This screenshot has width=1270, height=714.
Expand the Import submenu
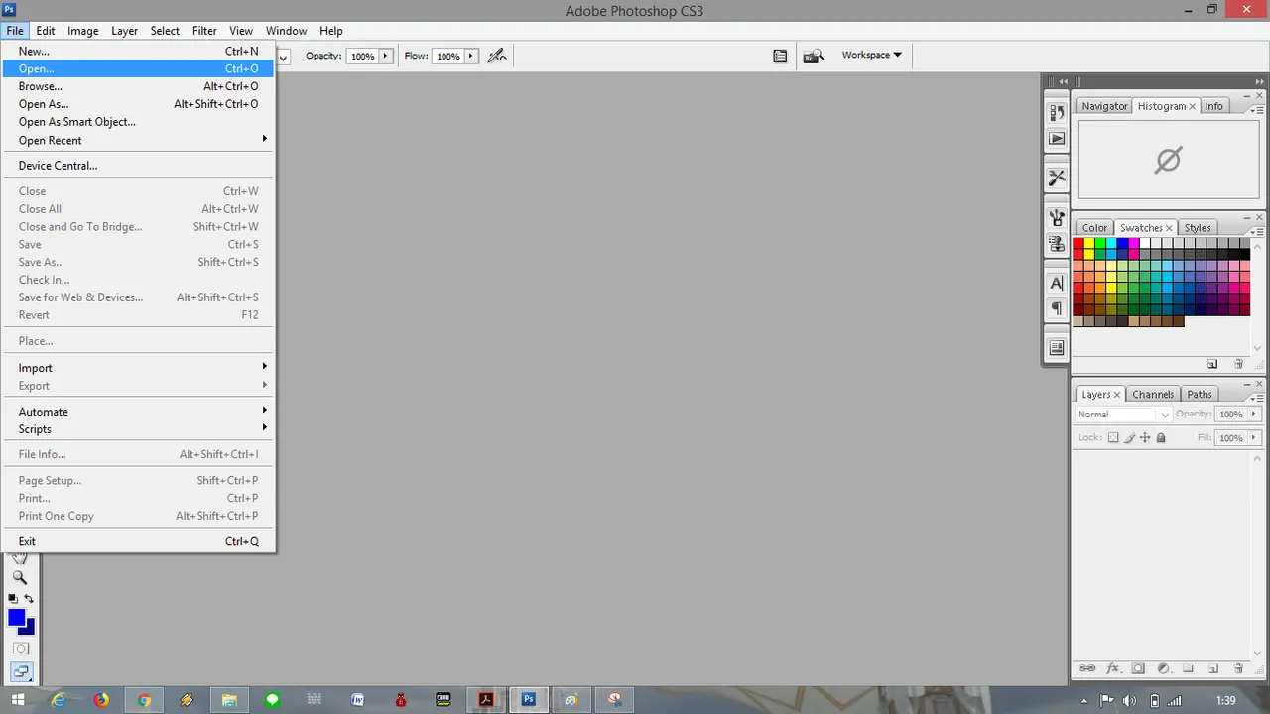tap(138, 368)
